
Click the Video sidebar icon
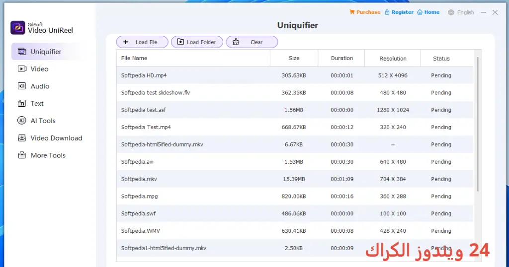pyautogui.click(x=22, y=68)
